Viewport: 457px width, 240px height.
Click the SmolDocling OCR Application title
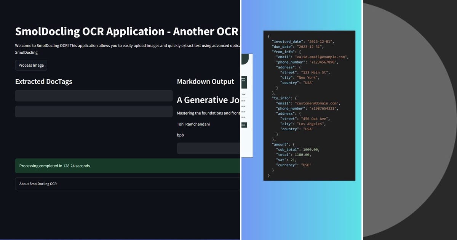(126, 31)
